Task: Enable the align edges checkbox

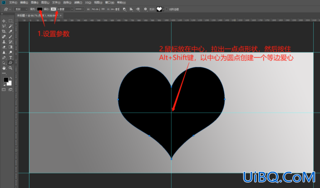Action: coord(167,9)
